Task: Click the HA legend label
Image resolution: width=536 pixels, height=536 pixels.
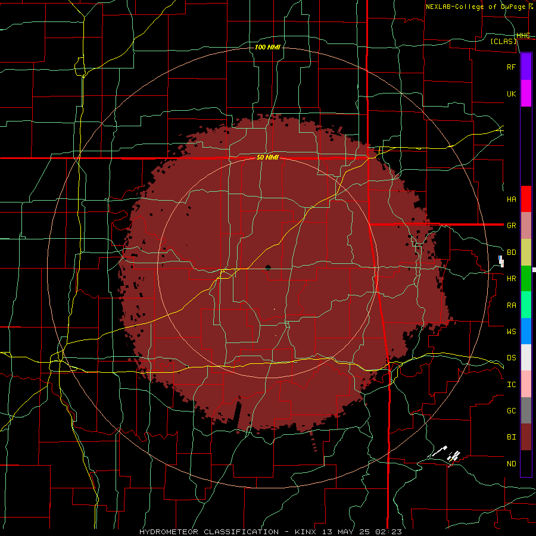Action: (511, 199)
